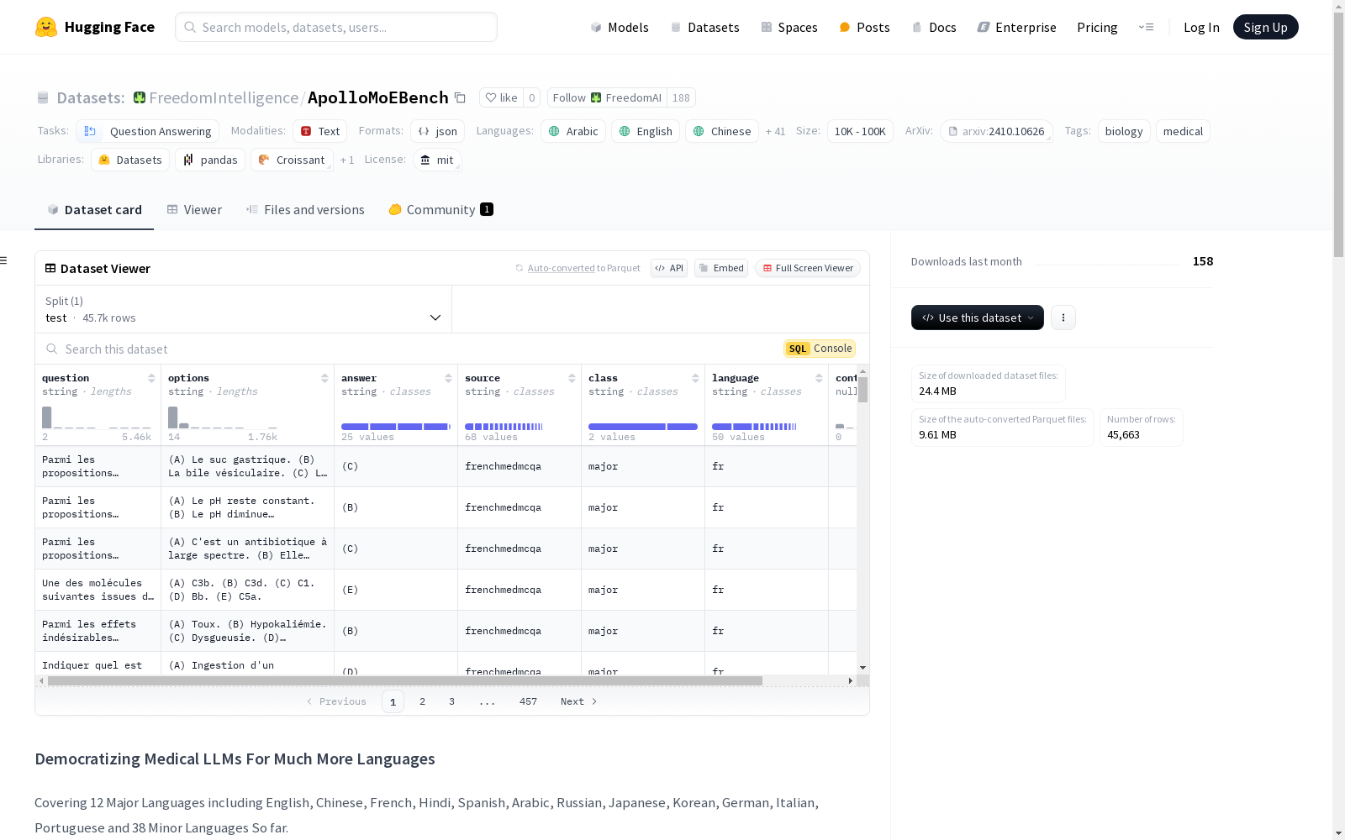The width and height of the screenshot is (1345, 840).
Task: Select the biology tag
Action: point(1124,131)
